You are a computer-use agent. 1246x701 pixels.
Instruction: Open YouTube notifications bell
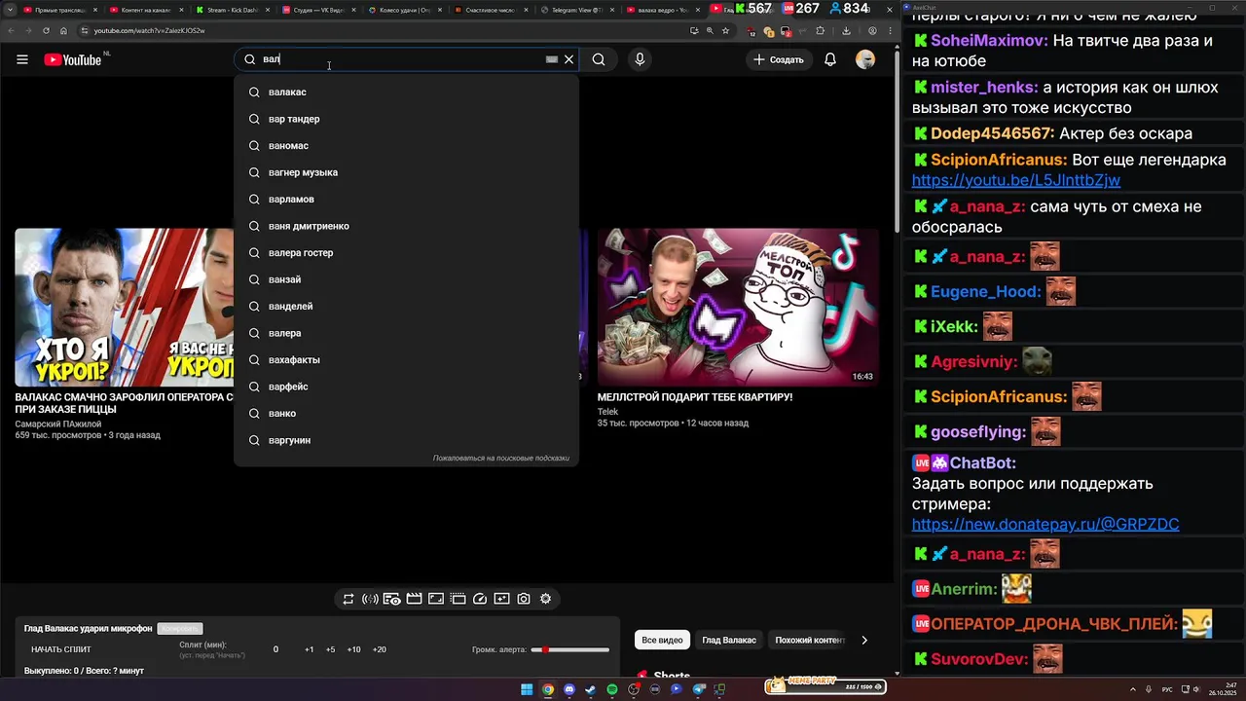(830, 59)
